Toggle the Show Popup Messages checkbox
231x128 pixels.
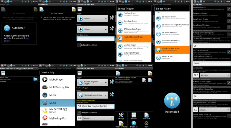pyautogui.click(x=229, y=27)
